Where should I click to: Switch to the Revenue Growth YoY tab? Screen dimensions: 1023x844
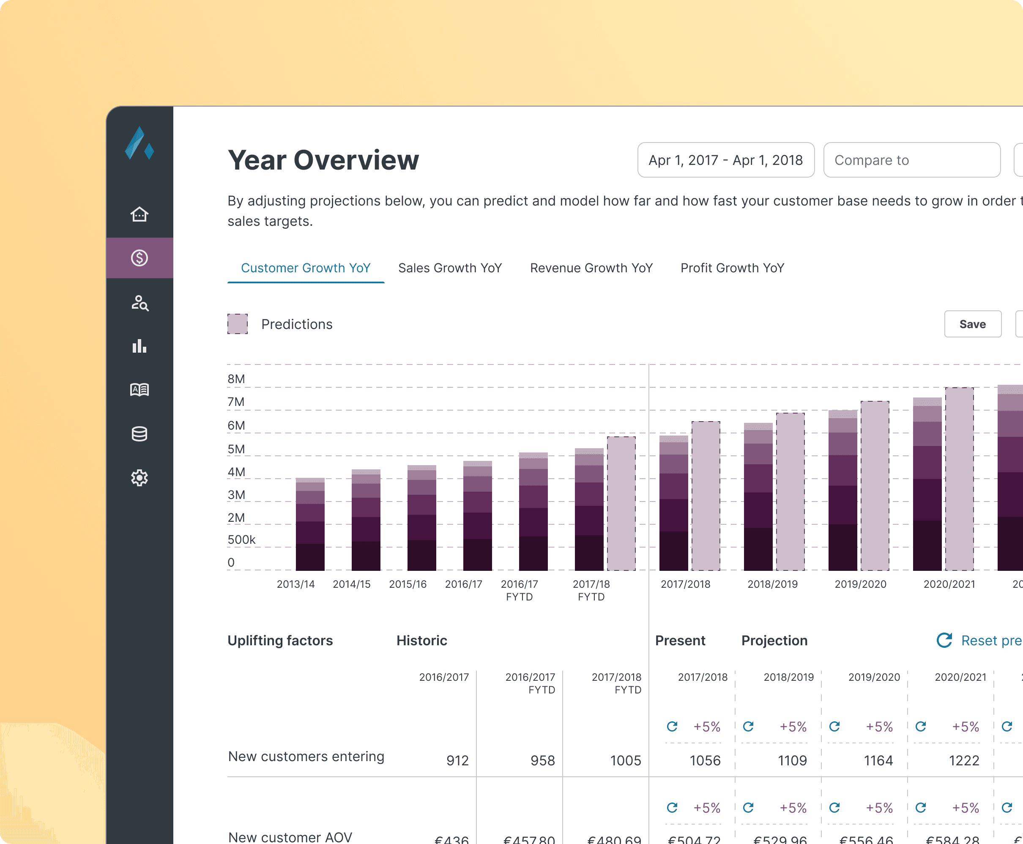click(x=591, y=268)
